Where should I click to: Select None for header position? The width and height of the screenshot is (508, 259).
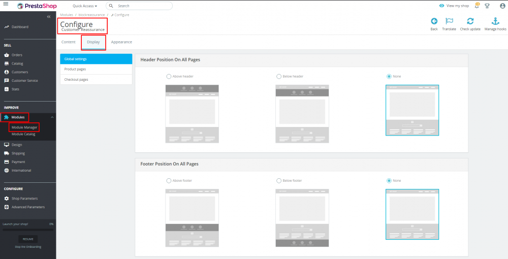[x=389, y=76]
